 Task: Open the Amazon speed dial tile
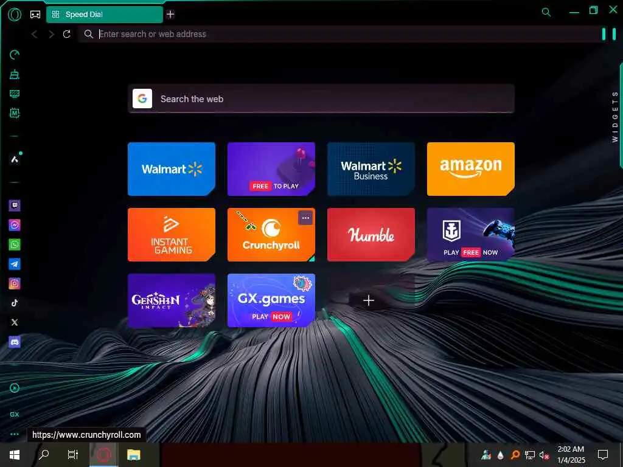tap(471, 169)
